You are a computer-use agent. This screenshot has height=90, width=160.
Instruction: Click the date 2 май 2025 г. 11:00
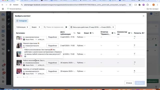(67, 45)
